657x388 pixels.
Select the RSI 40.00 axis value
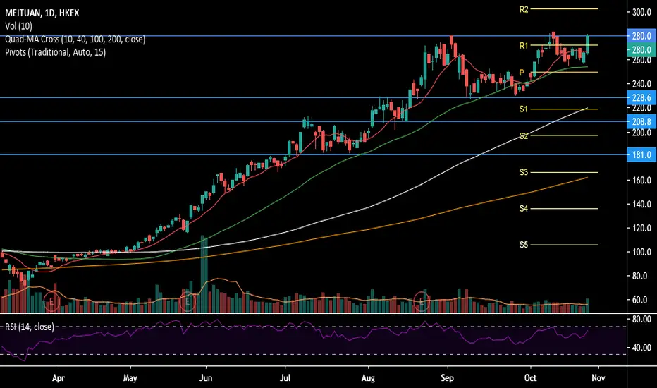[x=641, y=348]
